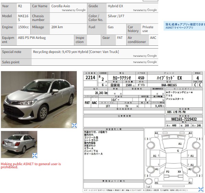Click Google link in Special note row
This screenshot has width=205, height=193.
coord(152,56)
